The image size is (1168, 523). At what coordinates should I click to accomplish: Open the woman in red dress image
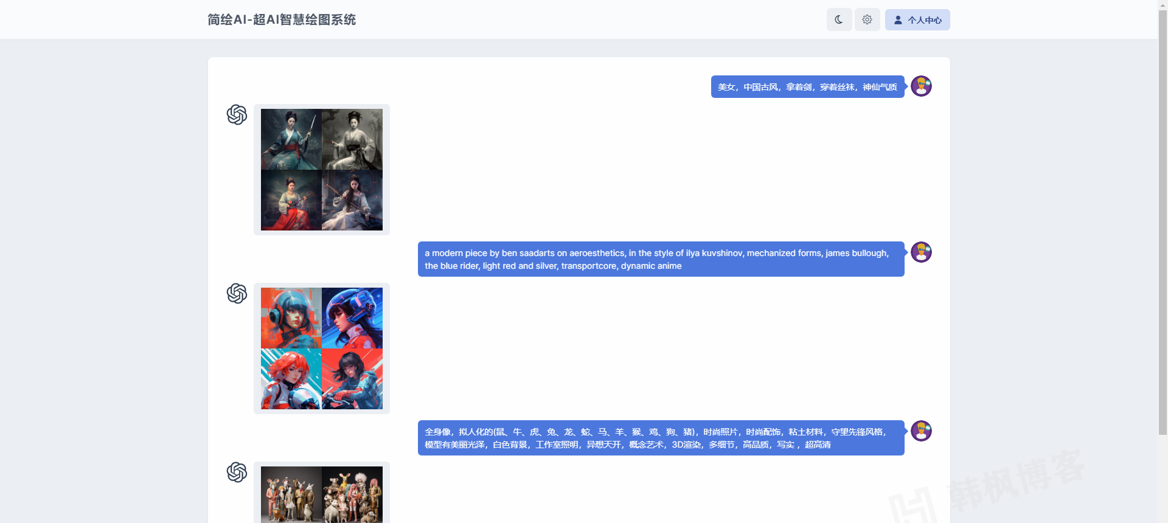(291, 200)
